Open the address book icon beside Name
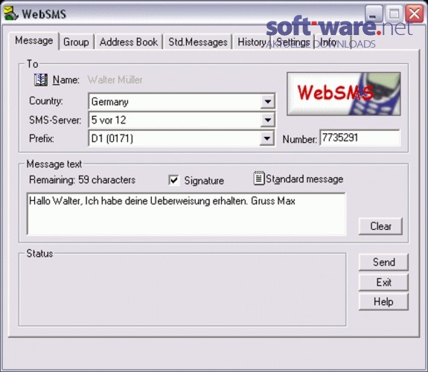 [x=41, y=80]
